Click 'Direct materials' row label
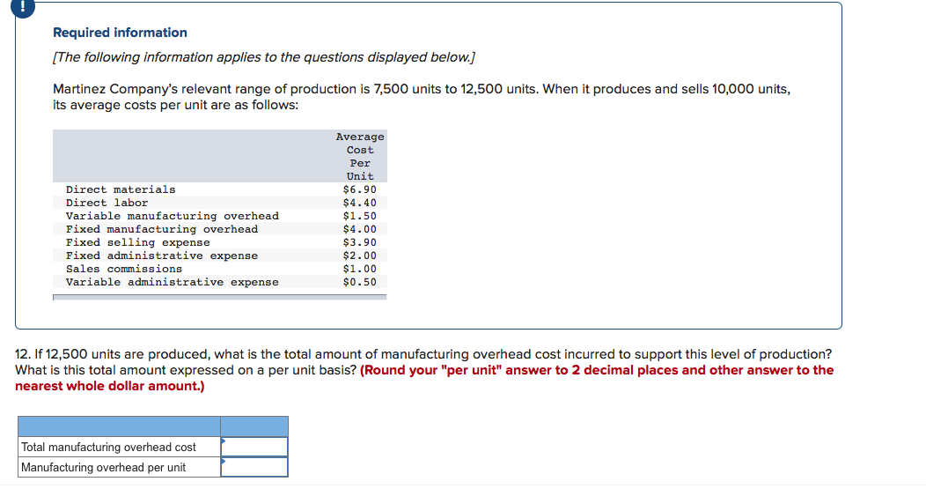This screenshot has width=926, height=489. 121,189
